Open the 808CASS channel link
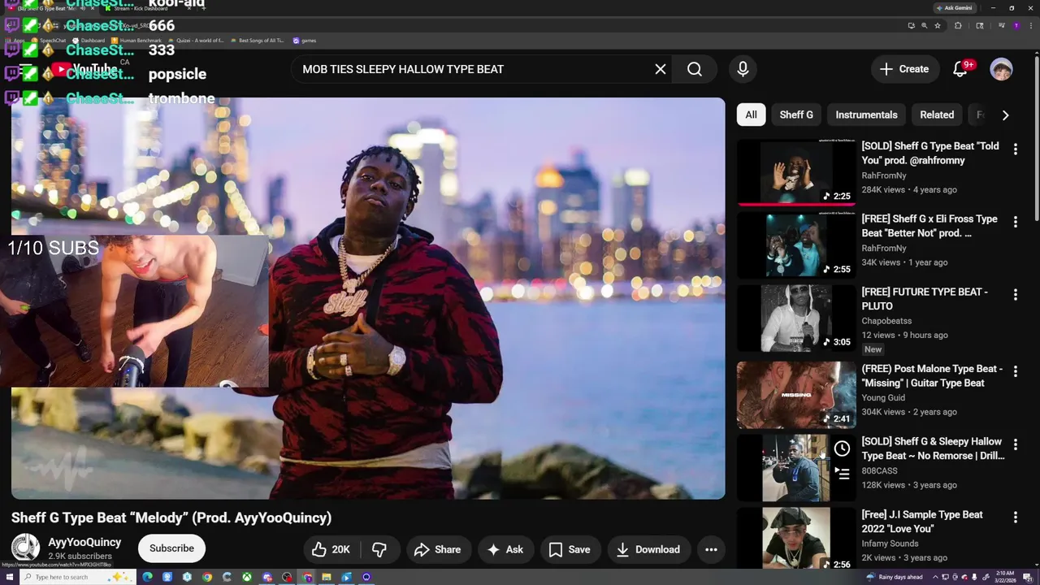1040x585 pixels. tap(879, 470)
